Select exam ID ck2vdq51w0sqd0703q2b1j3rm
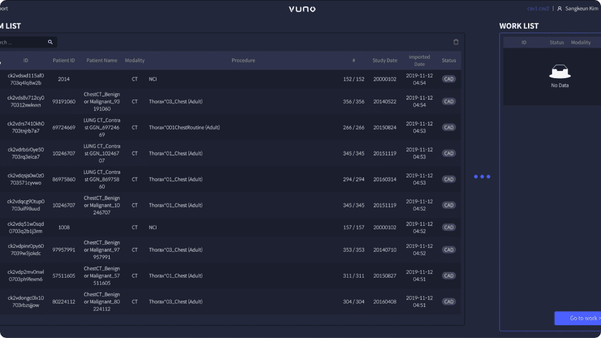The image size is (601, 338). [26, 227]
